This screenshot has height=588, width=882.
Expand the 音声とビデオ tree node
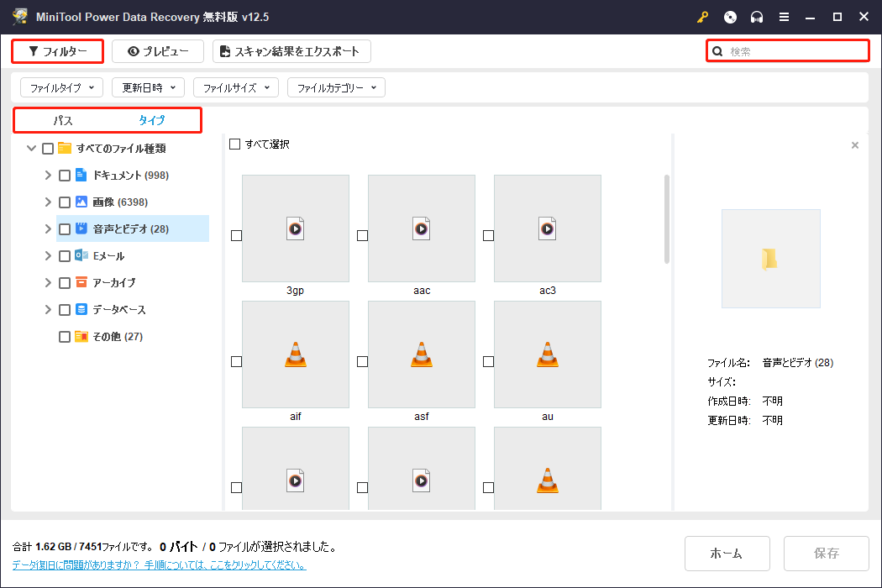tap(48, 229)
